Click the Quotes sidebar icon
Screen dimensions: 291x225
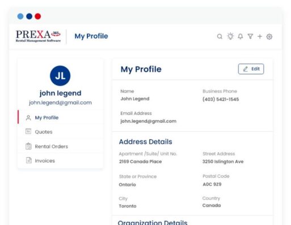[x=28, y=131]
